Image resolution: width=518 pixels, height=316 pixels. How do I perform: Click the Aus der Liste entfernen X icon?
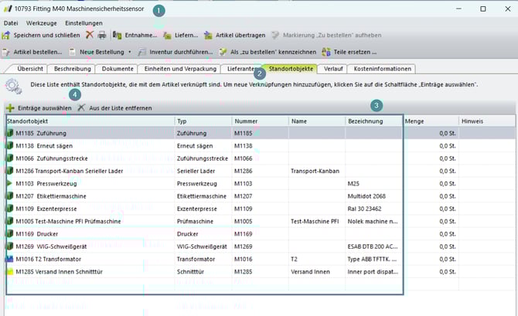[81, 107]
